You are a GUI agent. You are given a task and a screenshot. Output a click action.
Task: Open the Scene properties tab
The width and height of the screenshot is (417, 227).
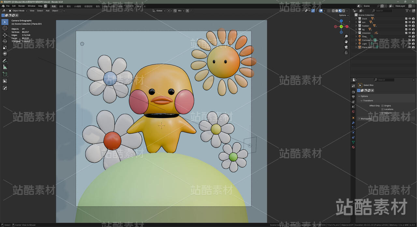353,107
